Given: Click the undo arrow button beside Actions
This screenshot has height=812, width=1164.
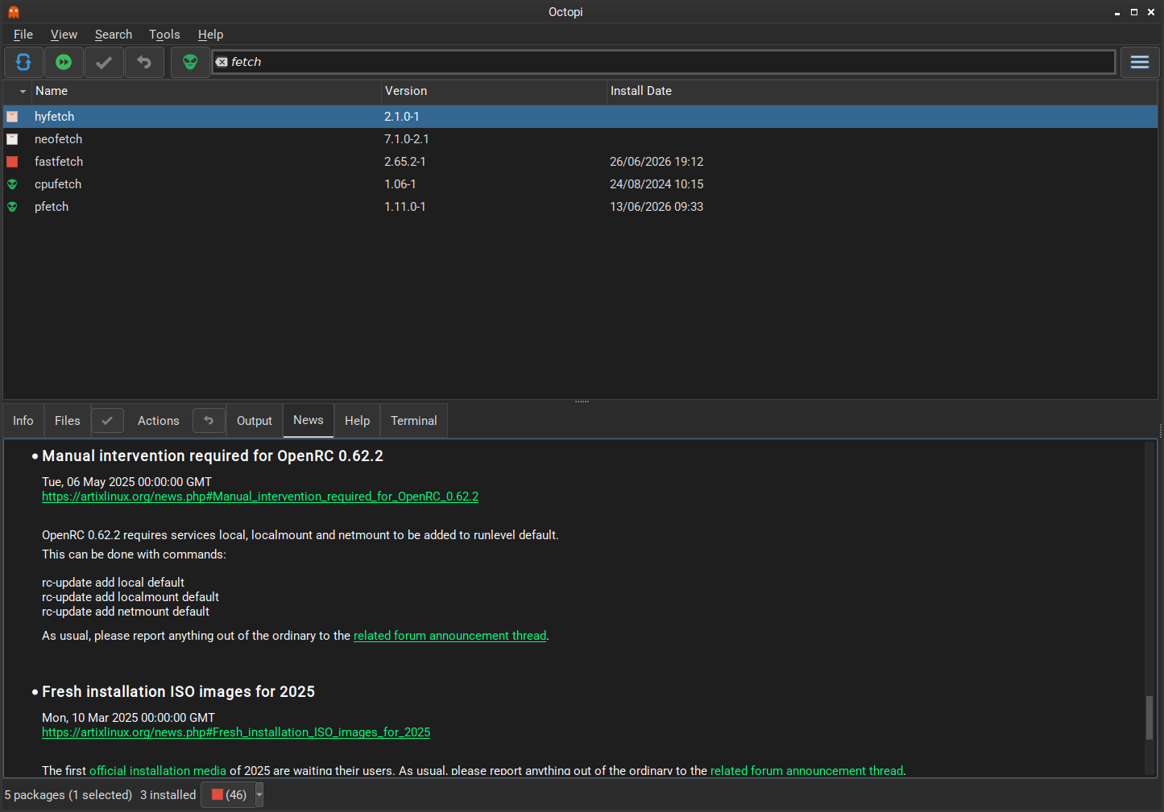Looking at the screenshot, I should (209, 421).
